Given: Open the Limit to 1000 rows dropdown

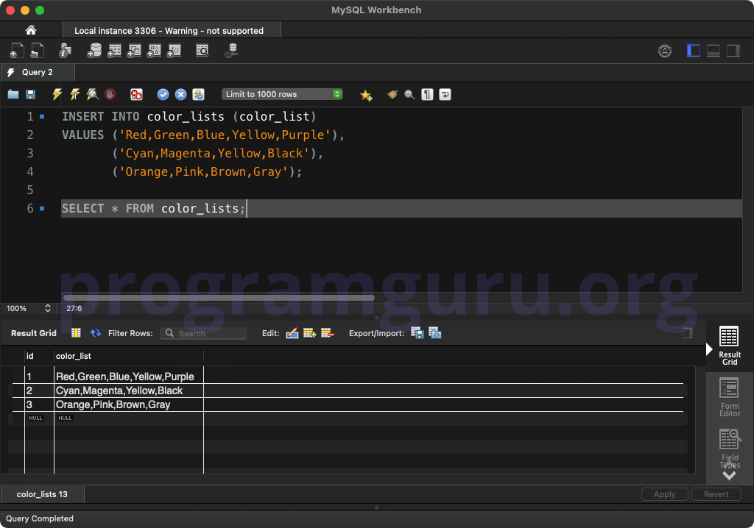Looking at the screenshot, I should (x=282, y=94).
